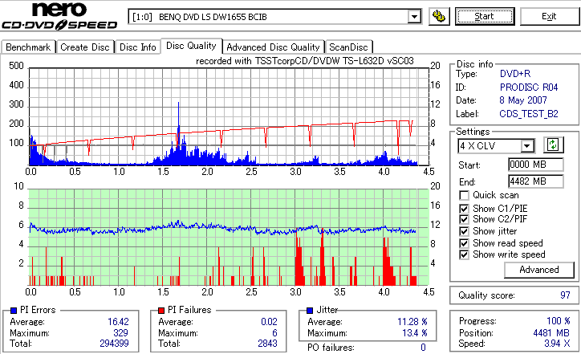Image resolution: width=581 pixels, height=354 pixels.
Task: Click PI Errors total 294399
Action: tap(114, 344)
